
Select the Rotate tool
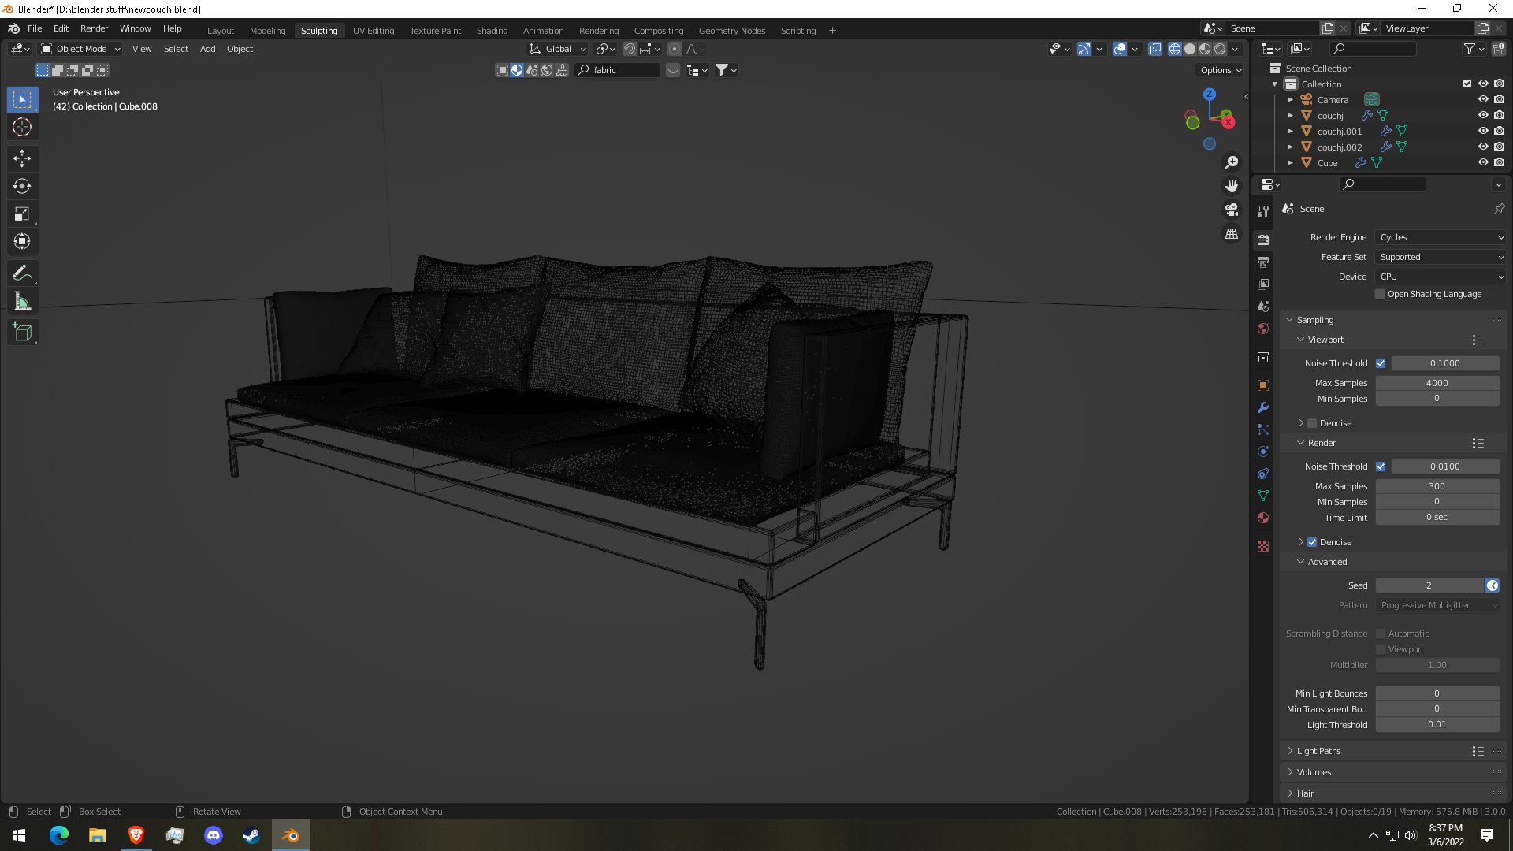pos(22,186)
